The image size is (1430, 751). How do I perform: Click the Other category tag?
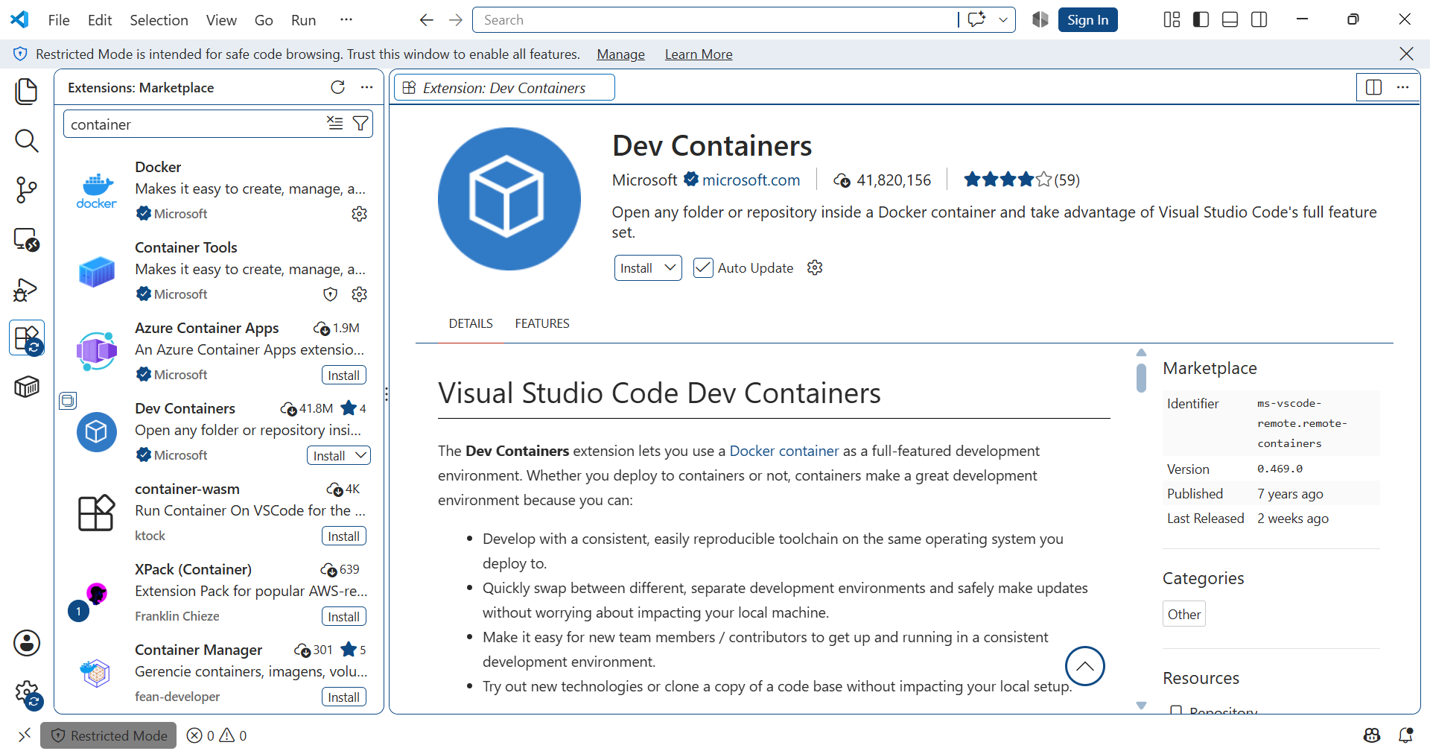(x=1184, y=614)
